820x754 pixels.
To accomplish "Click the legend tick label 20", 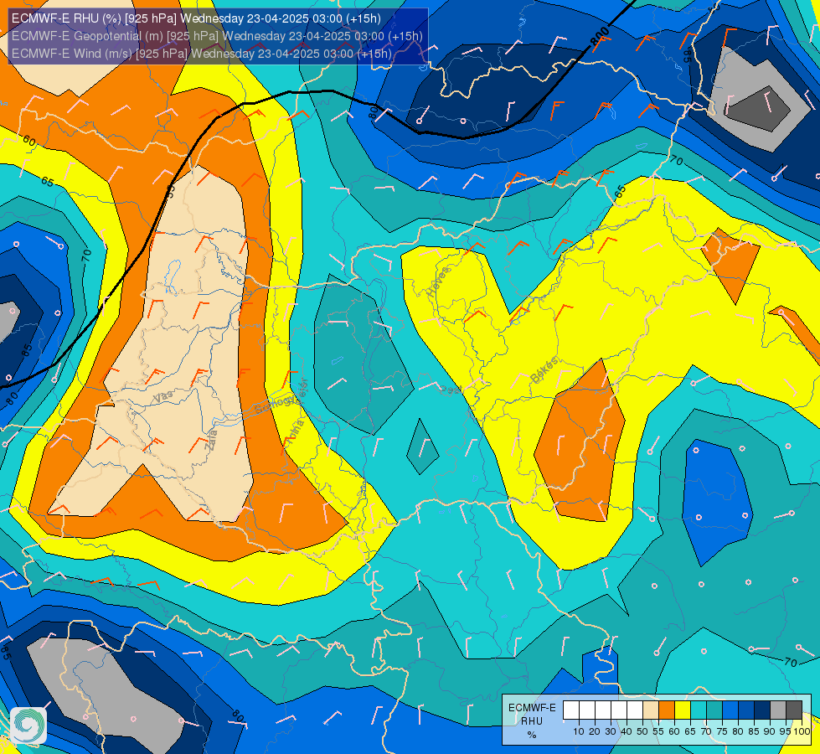I will 595,731.
